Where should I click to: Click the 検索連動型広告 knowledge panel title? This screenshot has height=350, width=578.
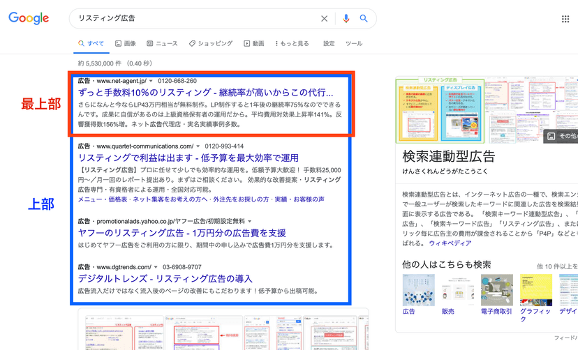[449, 156]
